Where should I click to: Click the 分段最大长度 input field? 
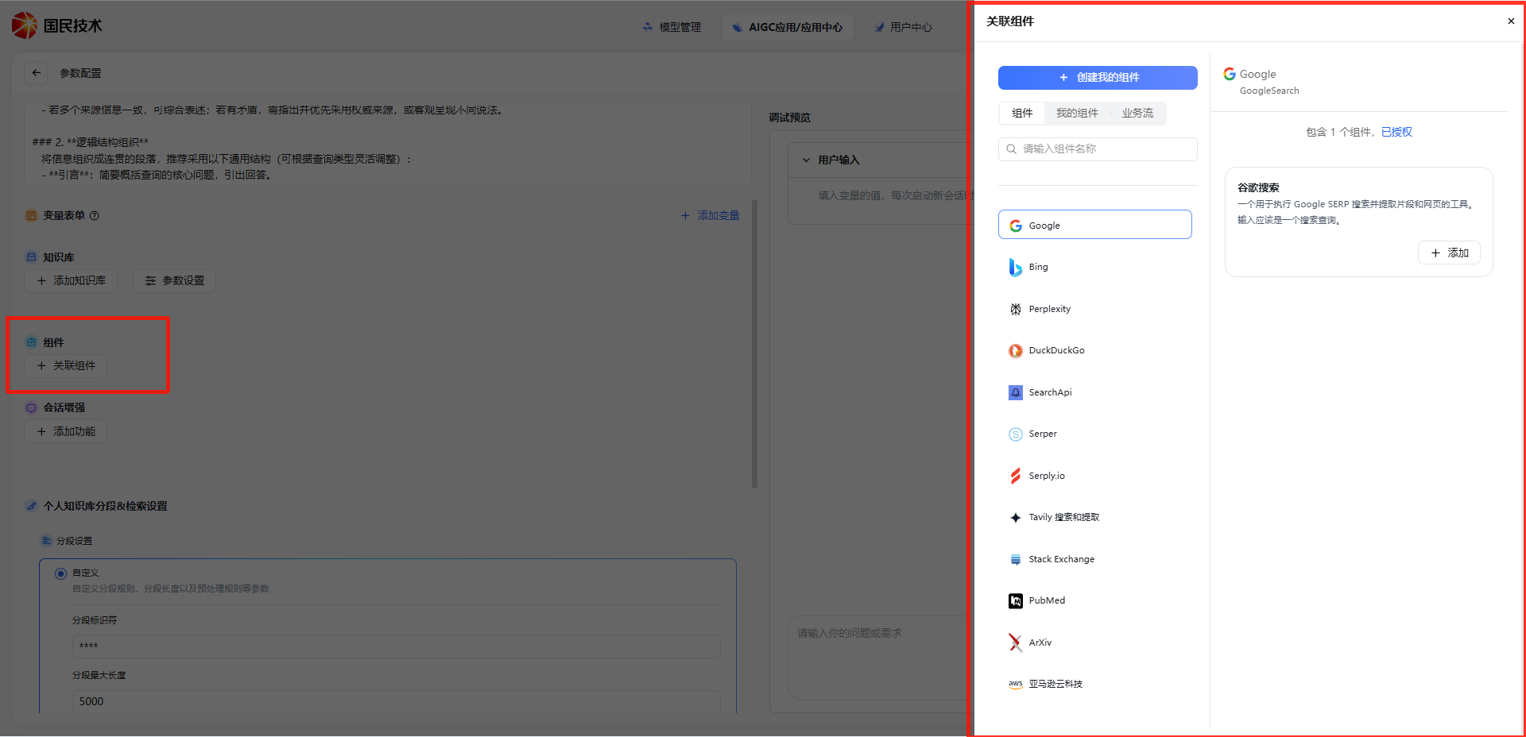(397, 701)
